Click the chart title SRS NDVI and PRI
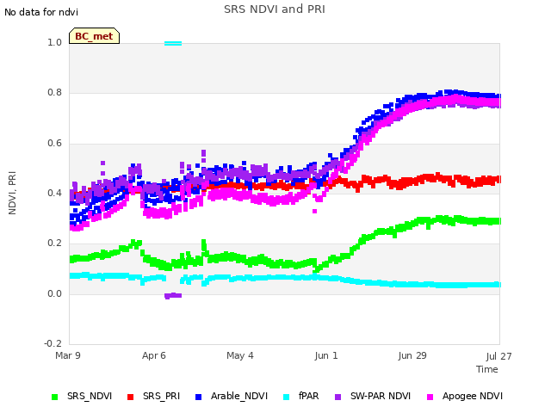 [x=275, y=9]
